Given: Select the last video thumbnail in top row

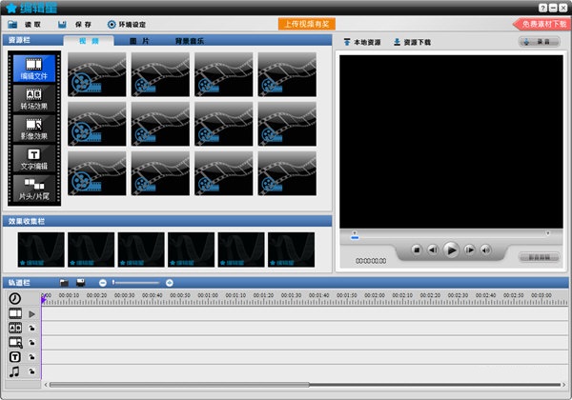Looking at the screenshot, I should coord(287,74).
